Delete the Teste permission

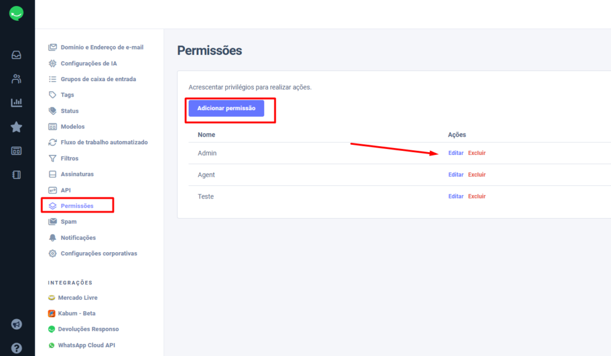point(477,196)
